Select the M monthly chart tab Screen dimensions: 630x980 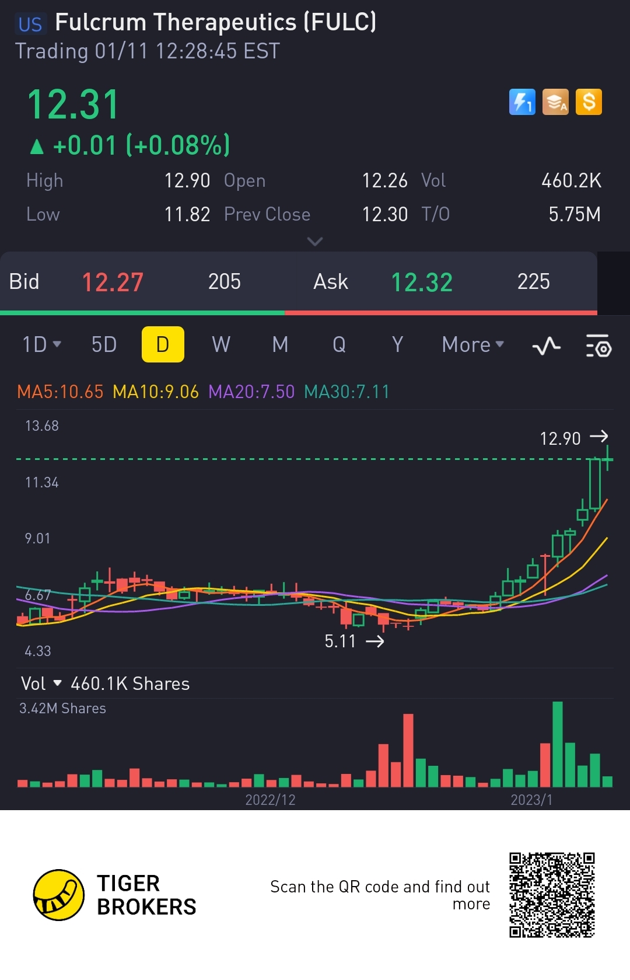(x=280, y=344)
